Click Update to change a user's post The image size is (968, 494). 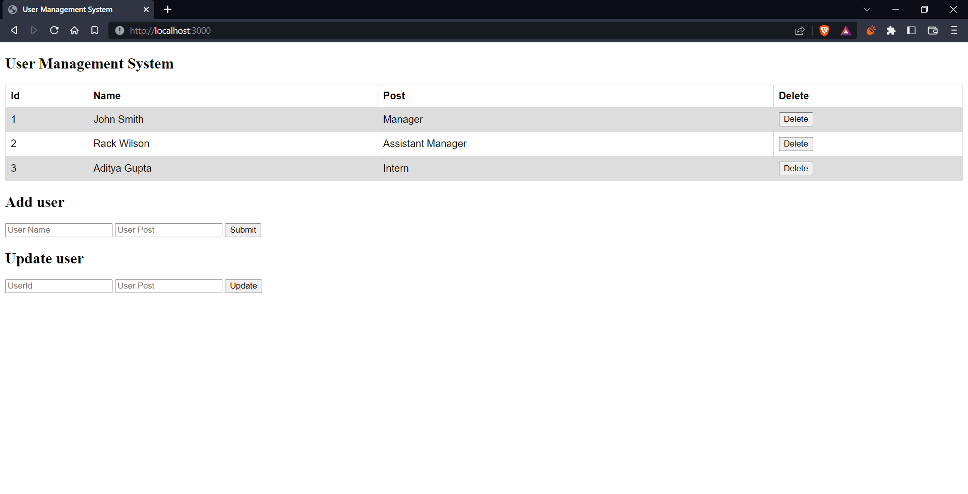coord(243,286)
